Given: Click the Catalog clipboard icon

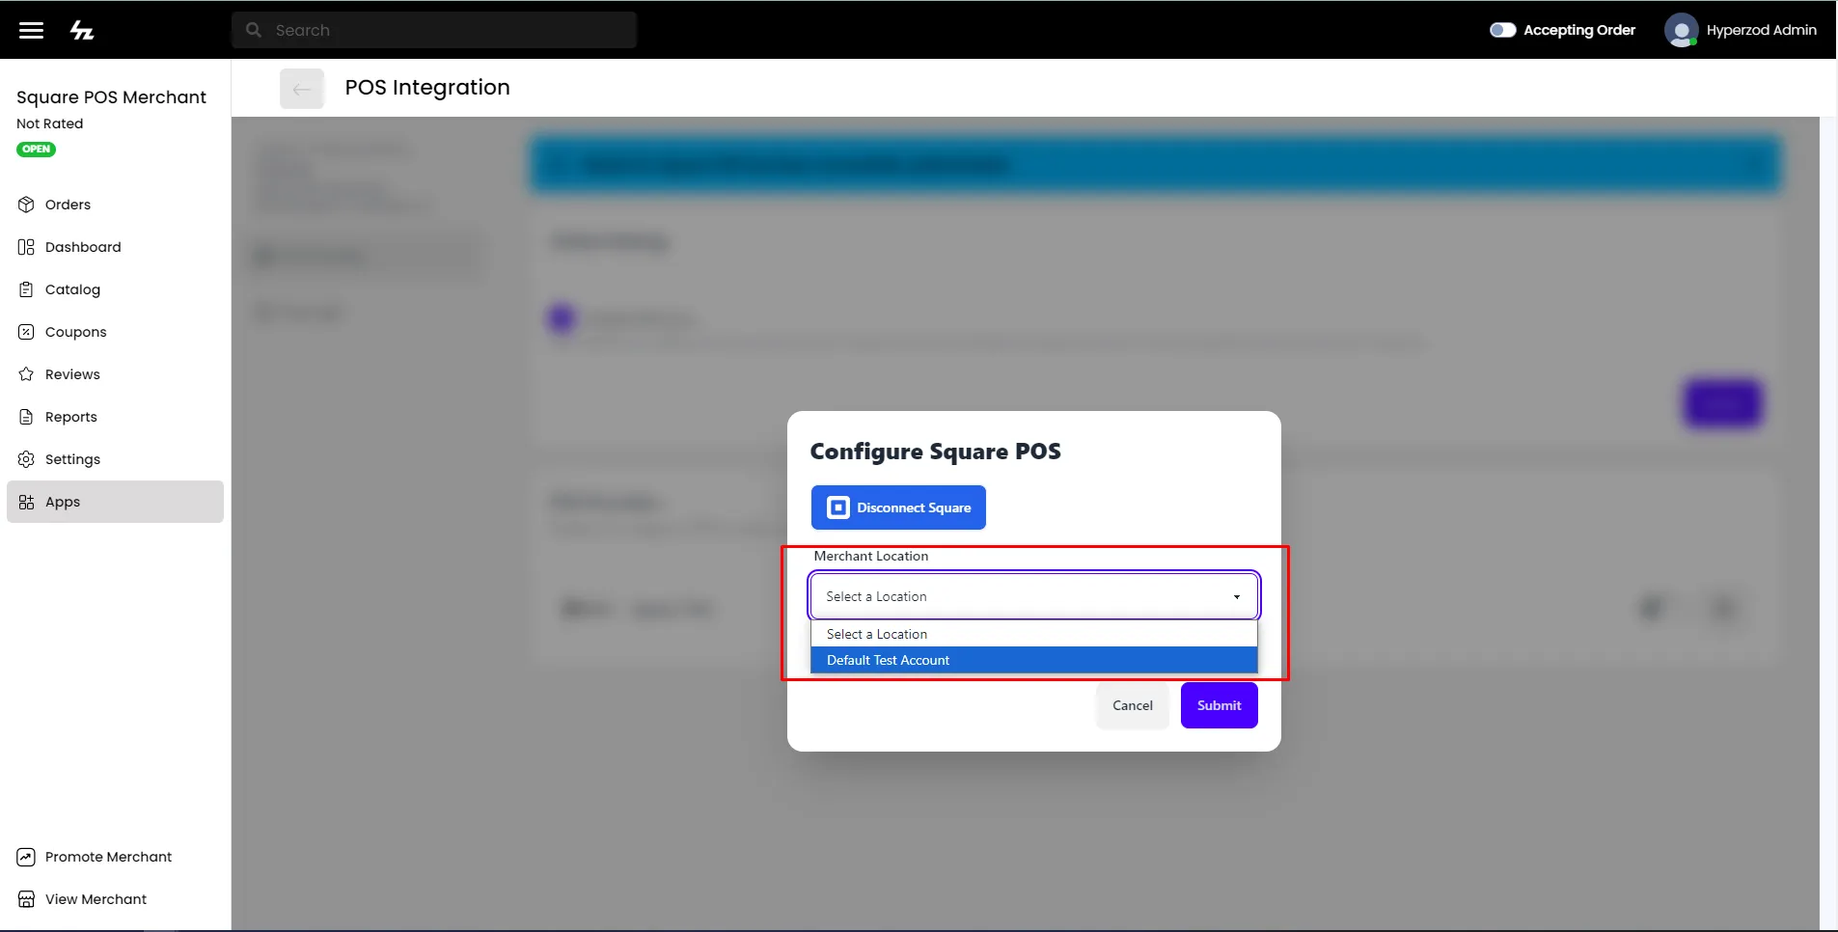Looking at the screenshot, I should [x=26, y=289].
